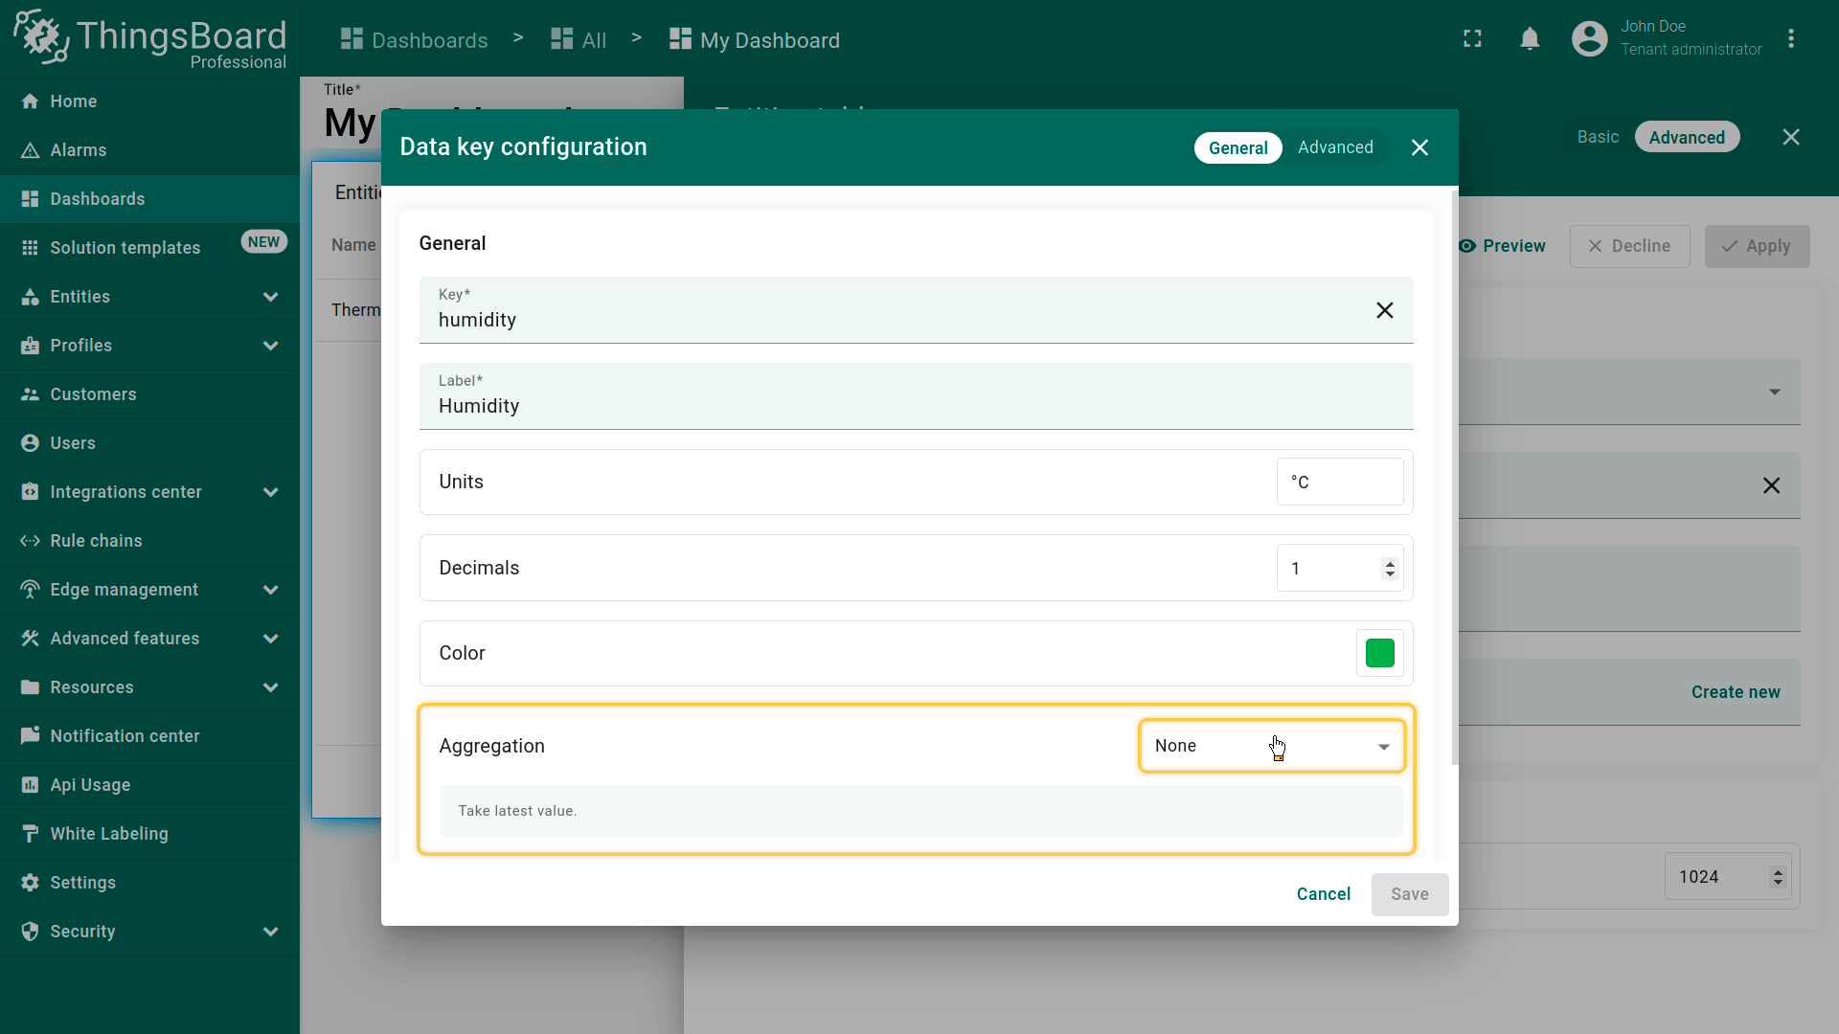The height and width of the screenshot is (1034, 1839).
Task: Click the user avatar icon
Action: [1589, 39]
